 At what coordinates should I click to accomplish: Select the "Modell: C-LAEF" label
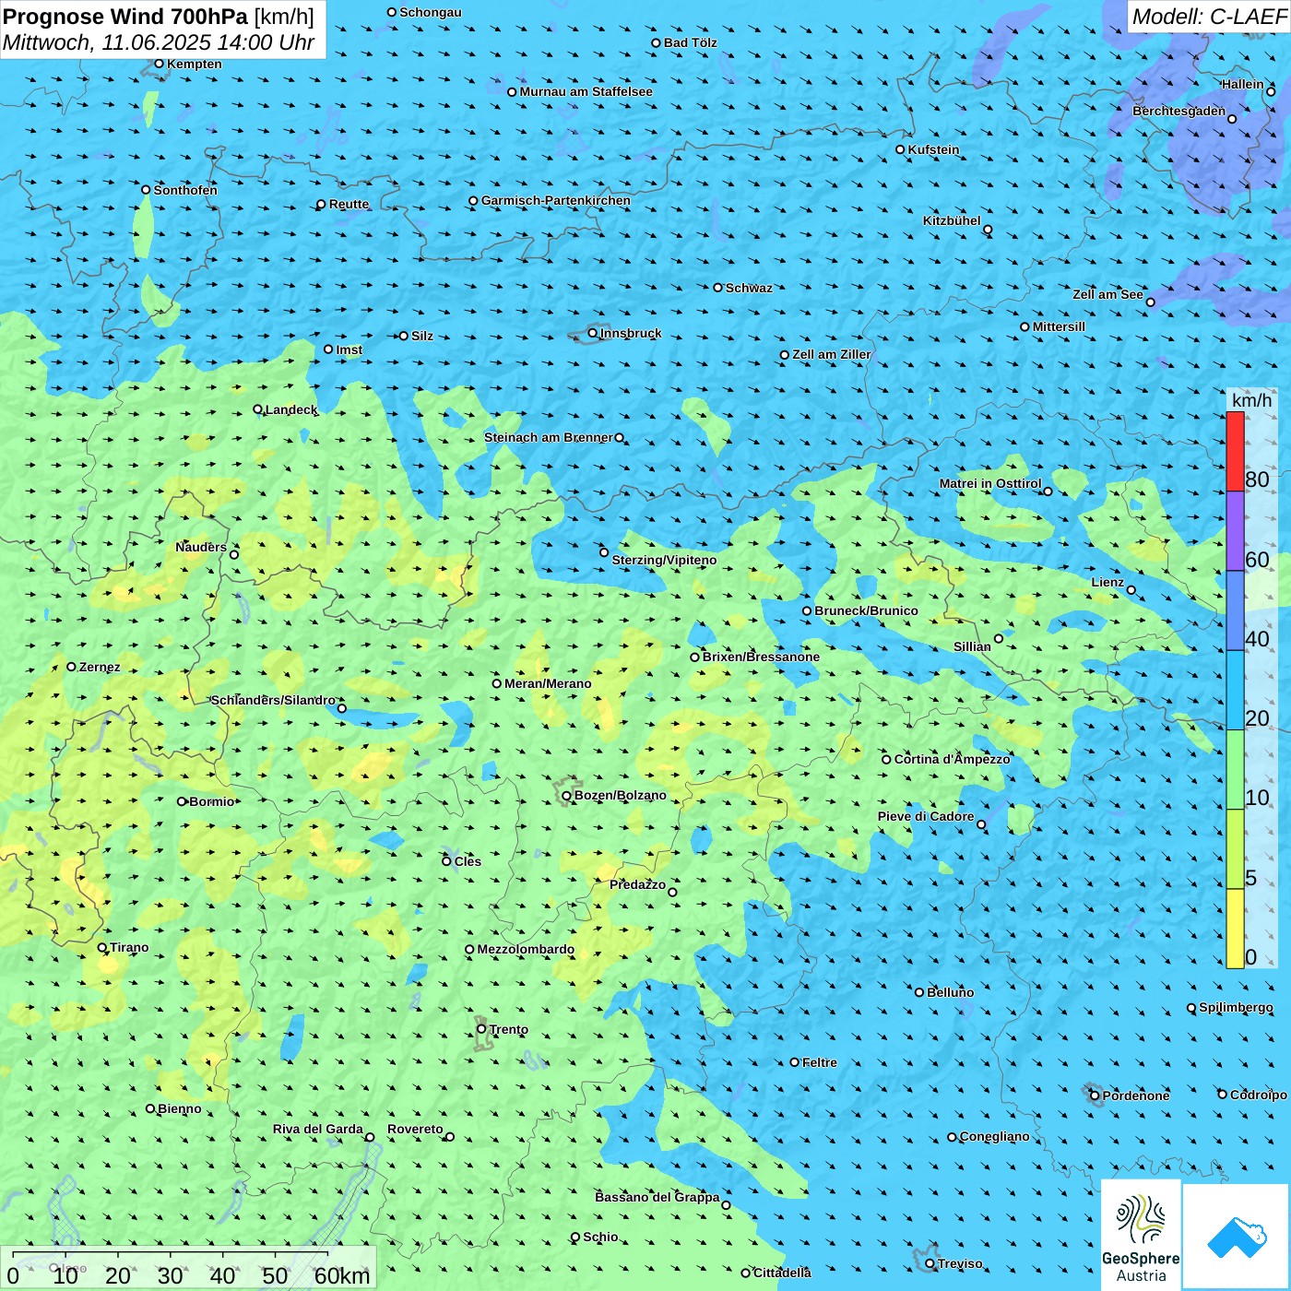click(x=1209, y=17)
